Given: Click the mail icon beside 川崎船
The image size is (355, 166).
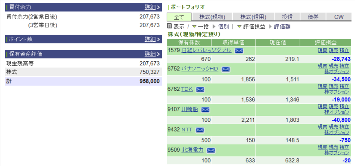Looking at the screenshot, I should 205,110.
